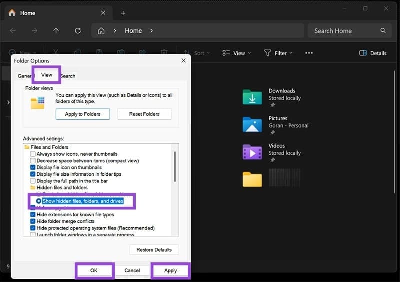Switch to the Search tab in Folder Options
The width and height of the screenshot is (400, 282).
pyautogui.click(x=68, y=76)
